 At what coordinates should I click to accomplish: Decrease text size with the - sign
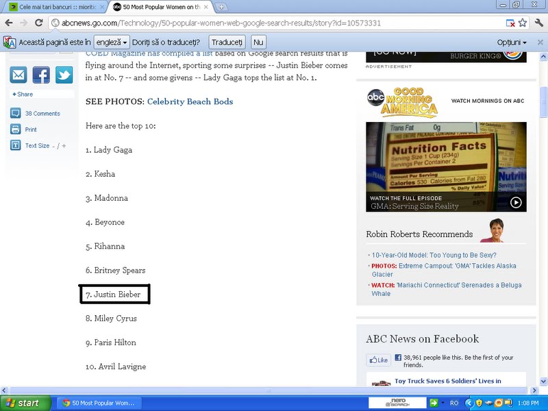pyautogui.click(x=53, y=146)
